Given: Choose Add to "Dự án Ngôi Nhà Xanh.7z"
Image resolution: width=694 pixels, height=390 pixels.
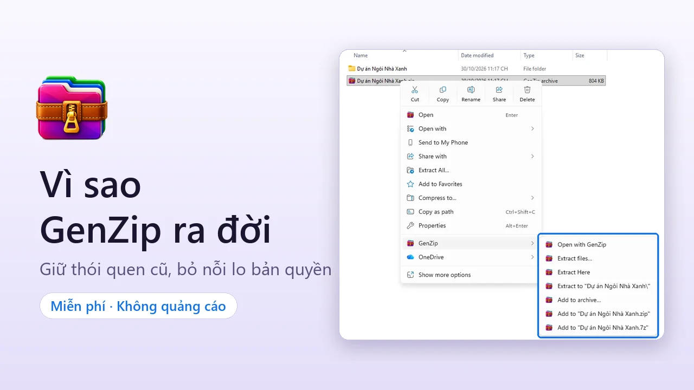Looking at the screenshot, I should [x=598, y=328].
